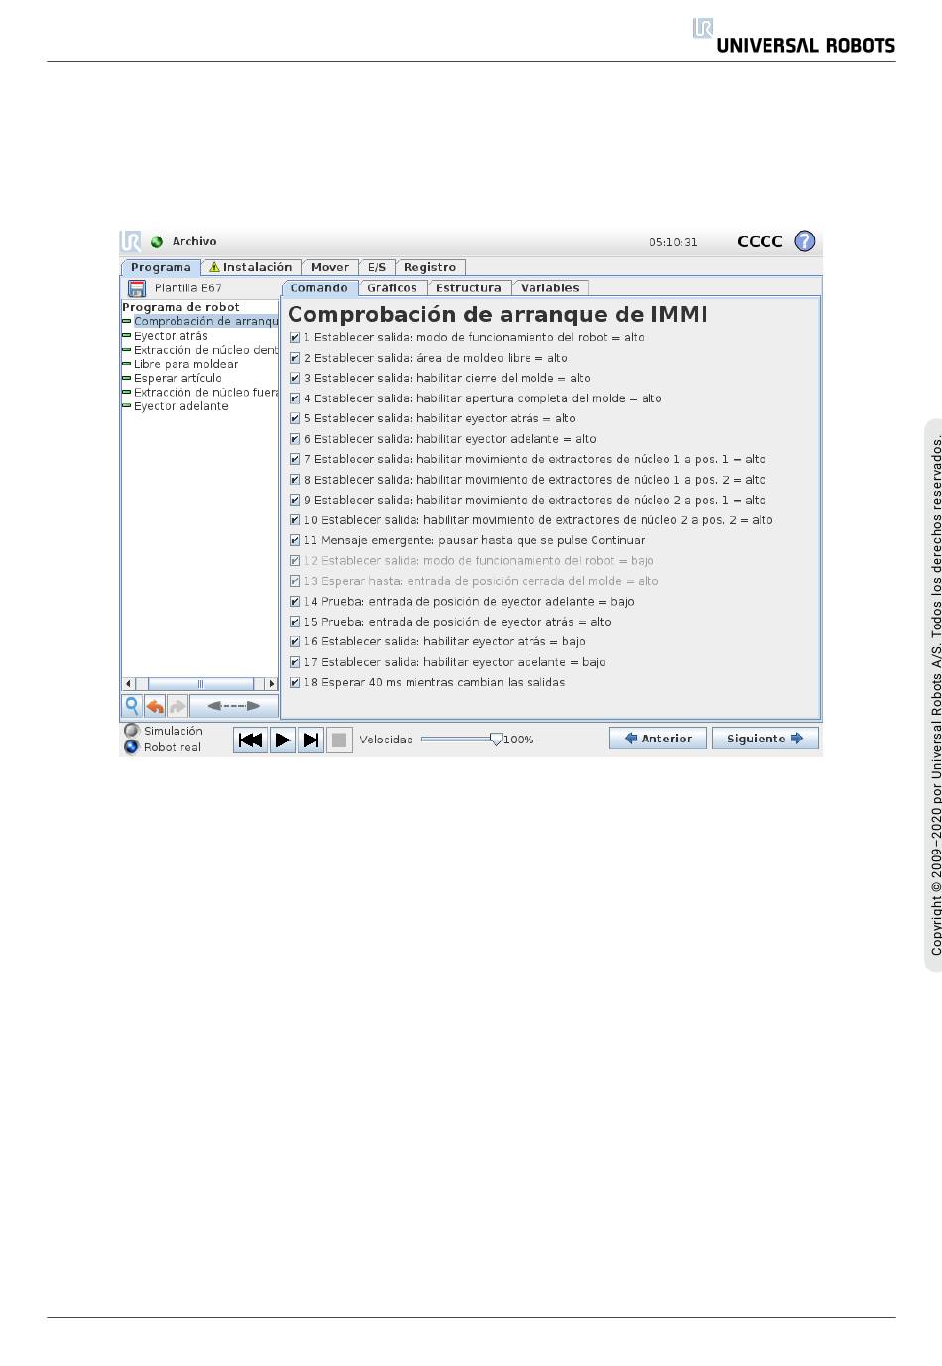The height and width of the screenshot is (1366, 942).
Task: Select Simulación mode
Action: [x=131, y=731]
